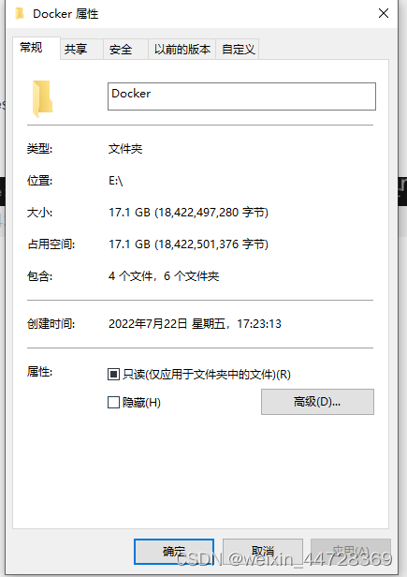Screen dimensions: 407x577
Task: Close the Docker 属性 dialog
Action: click(384, 13)
